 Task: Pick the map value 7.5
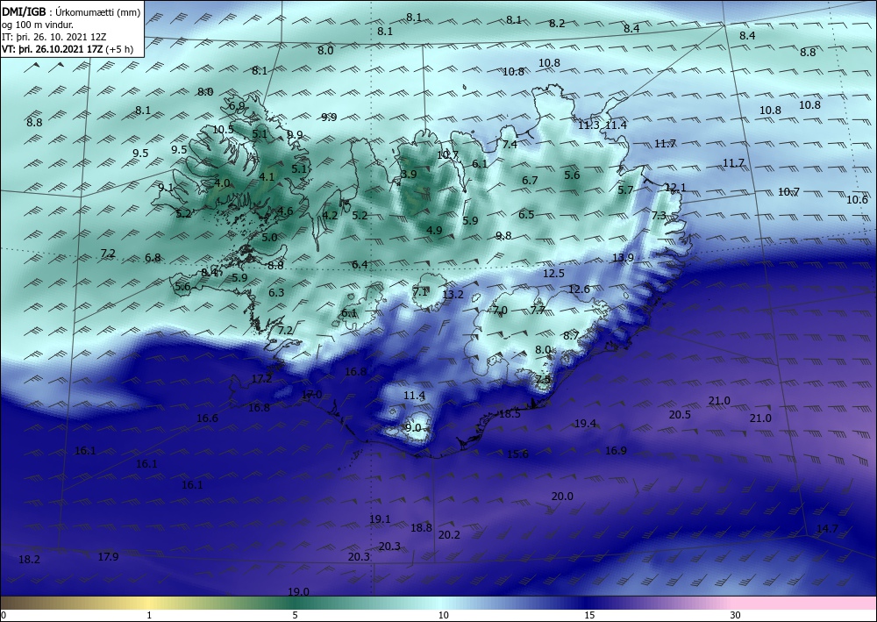[543, 379]
